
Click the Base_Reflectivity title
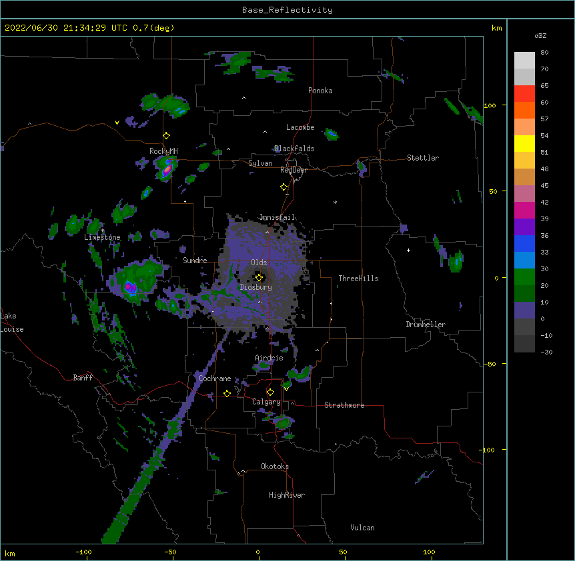coord(287,10)
